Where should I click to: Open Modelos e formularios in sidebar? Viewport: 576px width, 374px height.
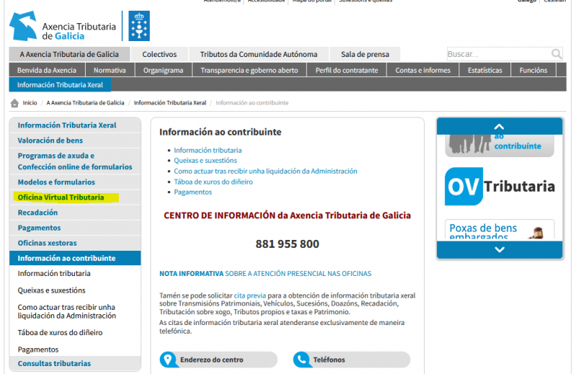(x=75, y=182)
